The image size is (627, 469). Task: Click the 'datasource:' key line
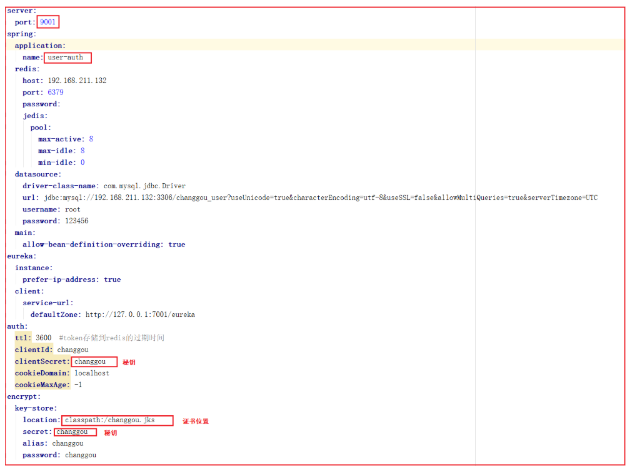click(38, 174)
